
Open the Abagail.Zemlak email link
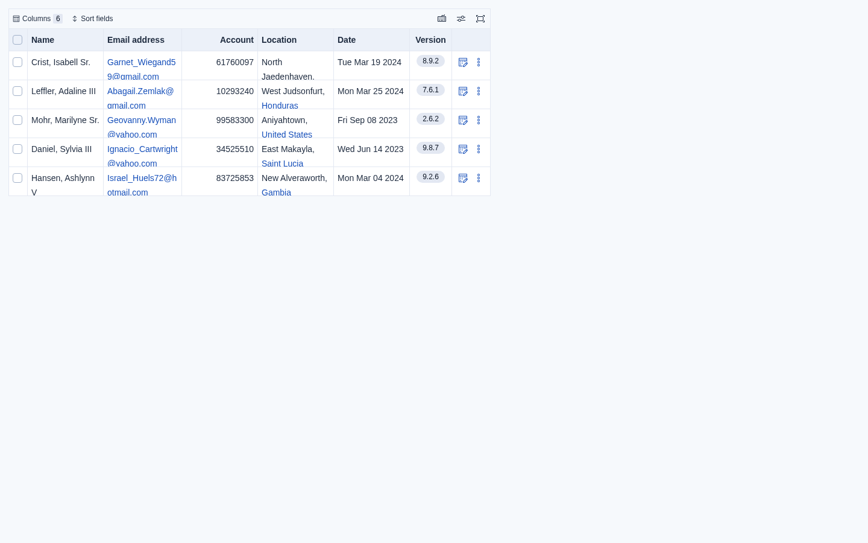tap(140, 98)
